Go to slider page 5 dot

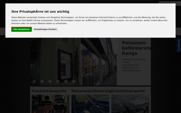(66, 81)
